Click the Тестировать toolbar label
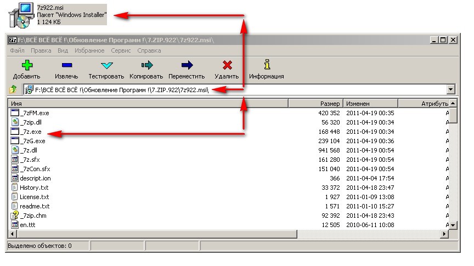The width and height of the screenshot is (474, 266). 106,76
